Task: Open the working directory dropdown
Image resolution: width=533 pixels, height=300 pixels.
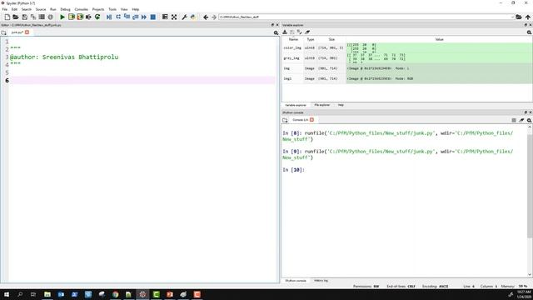Action: [x=512, y=17]
